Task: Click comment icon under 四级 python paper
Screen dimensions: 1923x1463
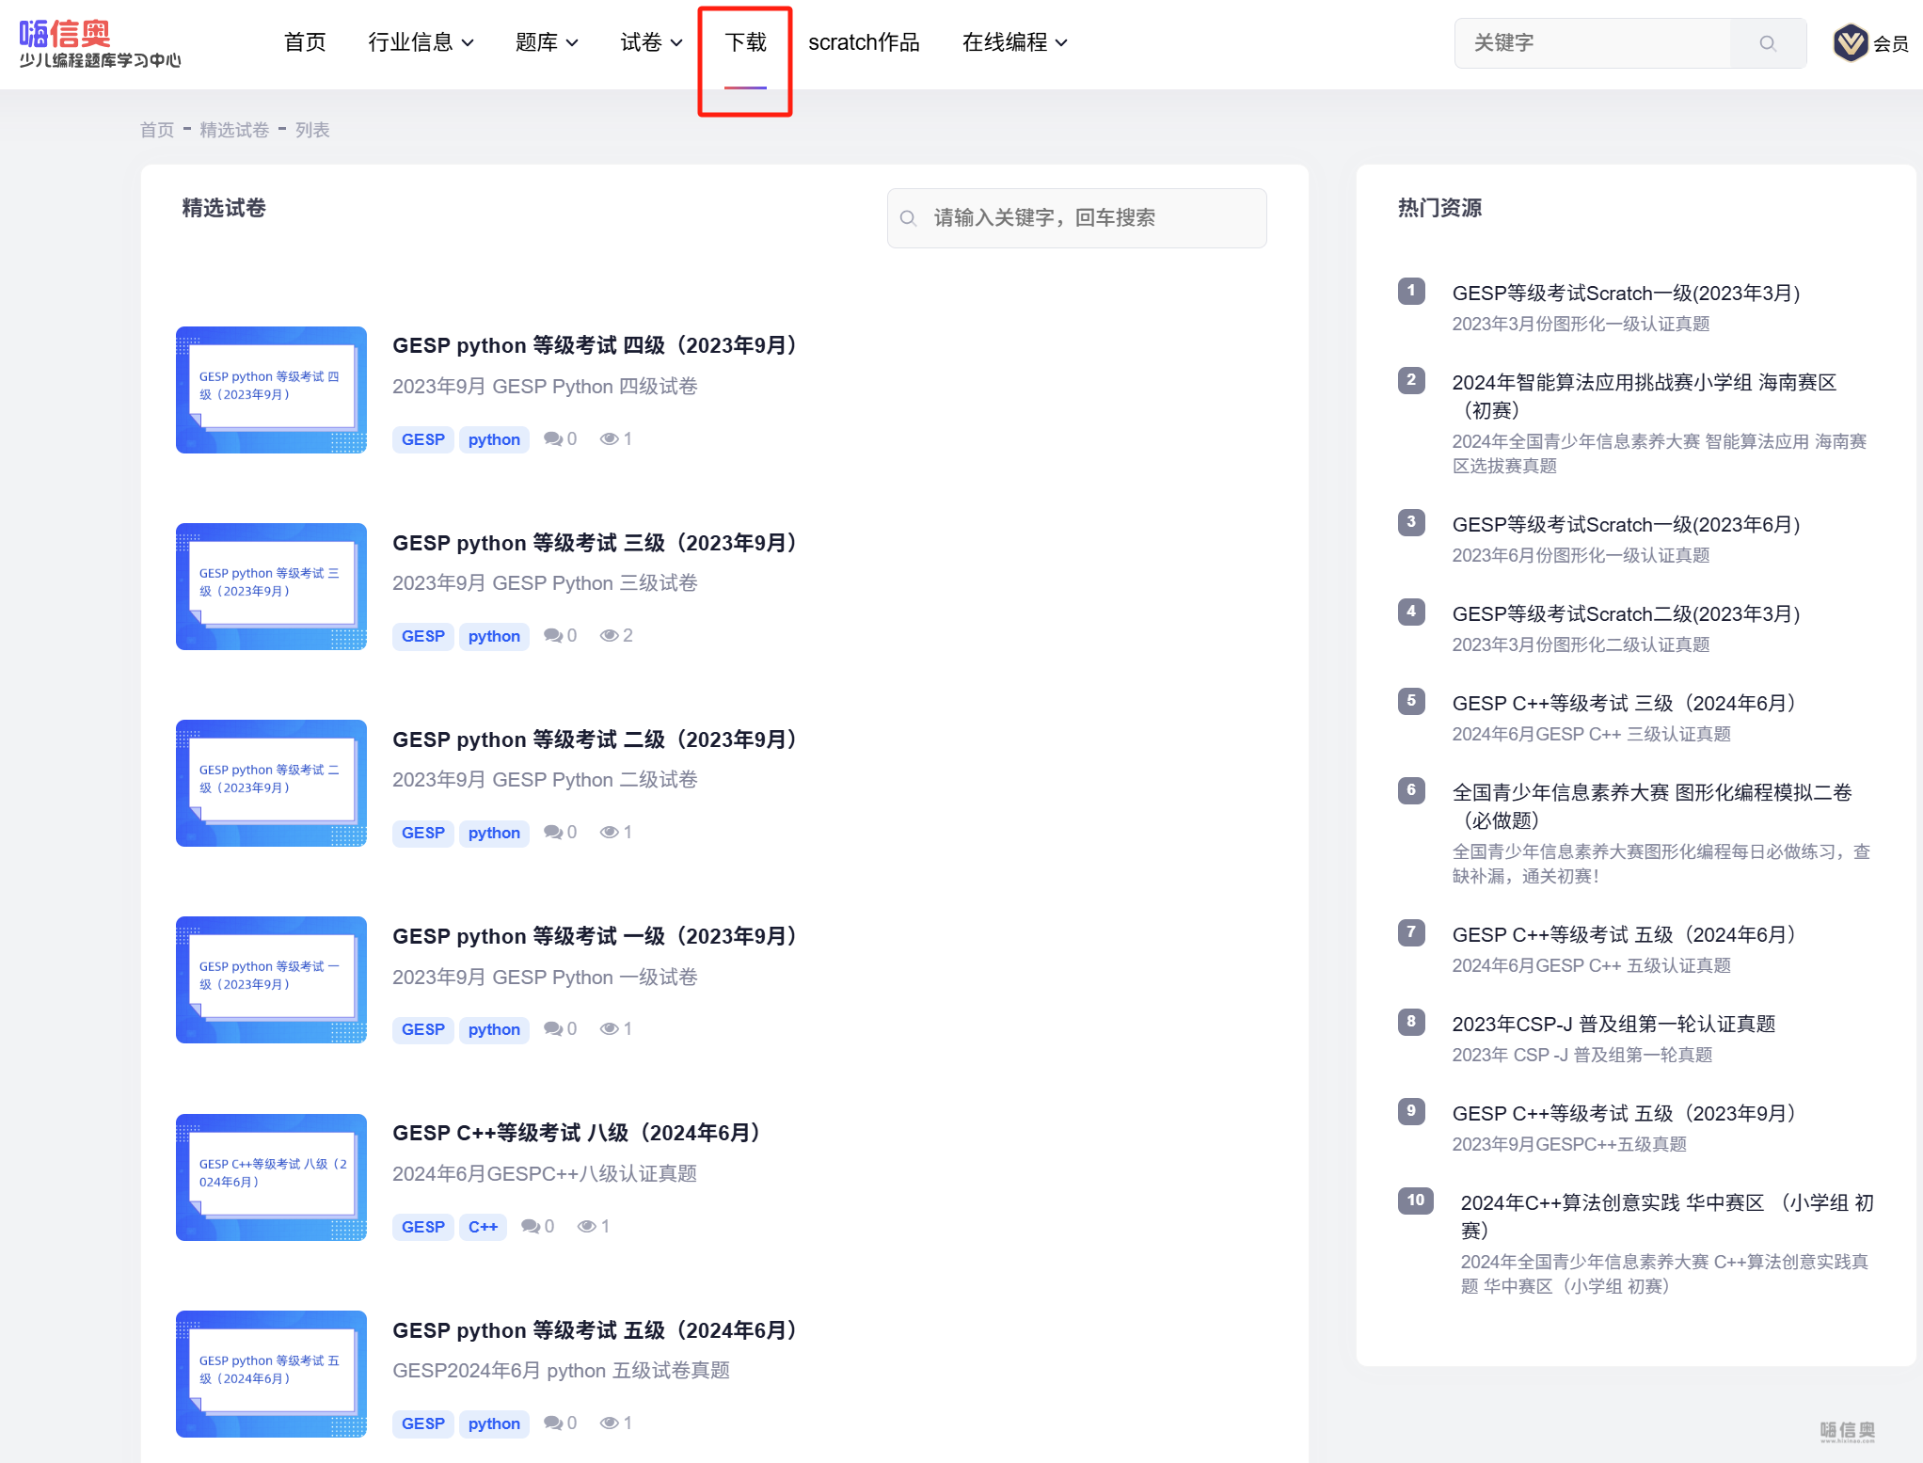Action: coord(552,439)
